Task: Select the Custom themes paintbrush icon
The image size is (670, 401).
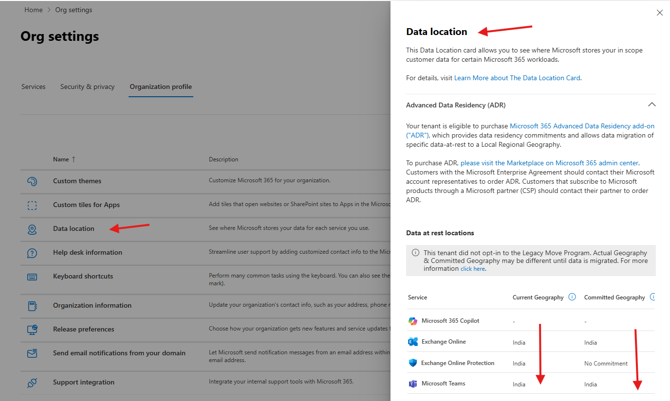Action: [x=32, y=181]
